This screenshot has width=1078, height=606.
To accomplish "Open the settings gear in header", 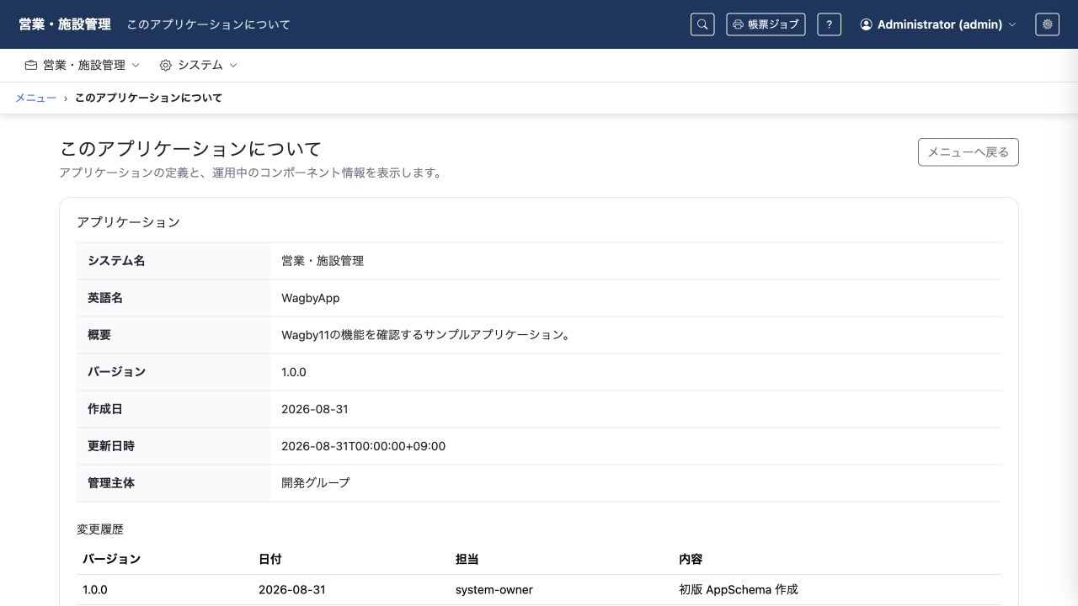I will click(x=1048, y=24).
